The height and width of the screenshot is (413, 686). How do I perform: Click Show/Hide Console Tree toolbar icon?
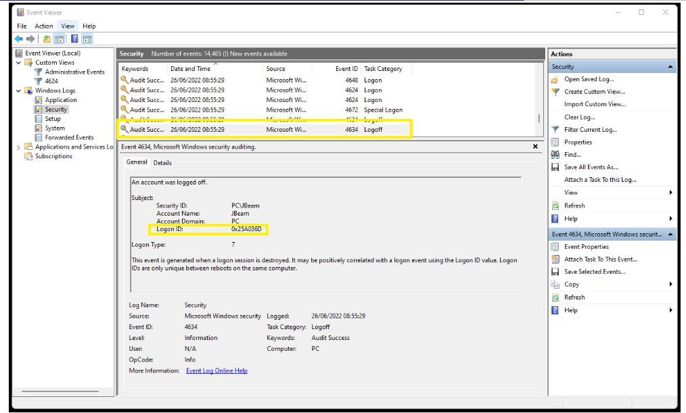click(x=59, y=39)
